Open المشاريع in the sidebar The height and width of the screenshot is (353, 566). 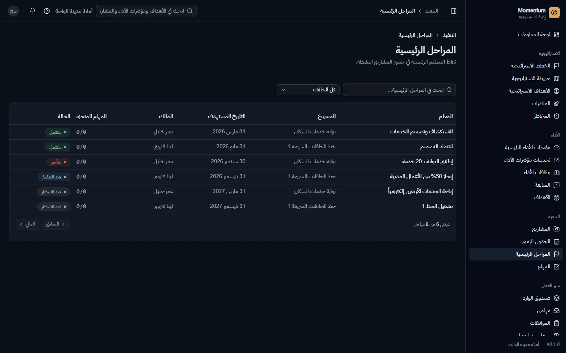coord(516,229)
